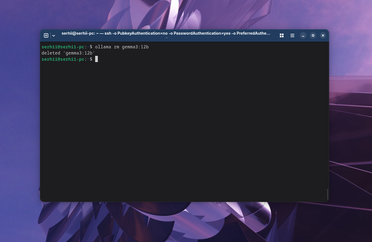Screen dimensions: 372x242
Task: Click the first green serhii@serhii-pc prompt label
Action: [63, 47]
